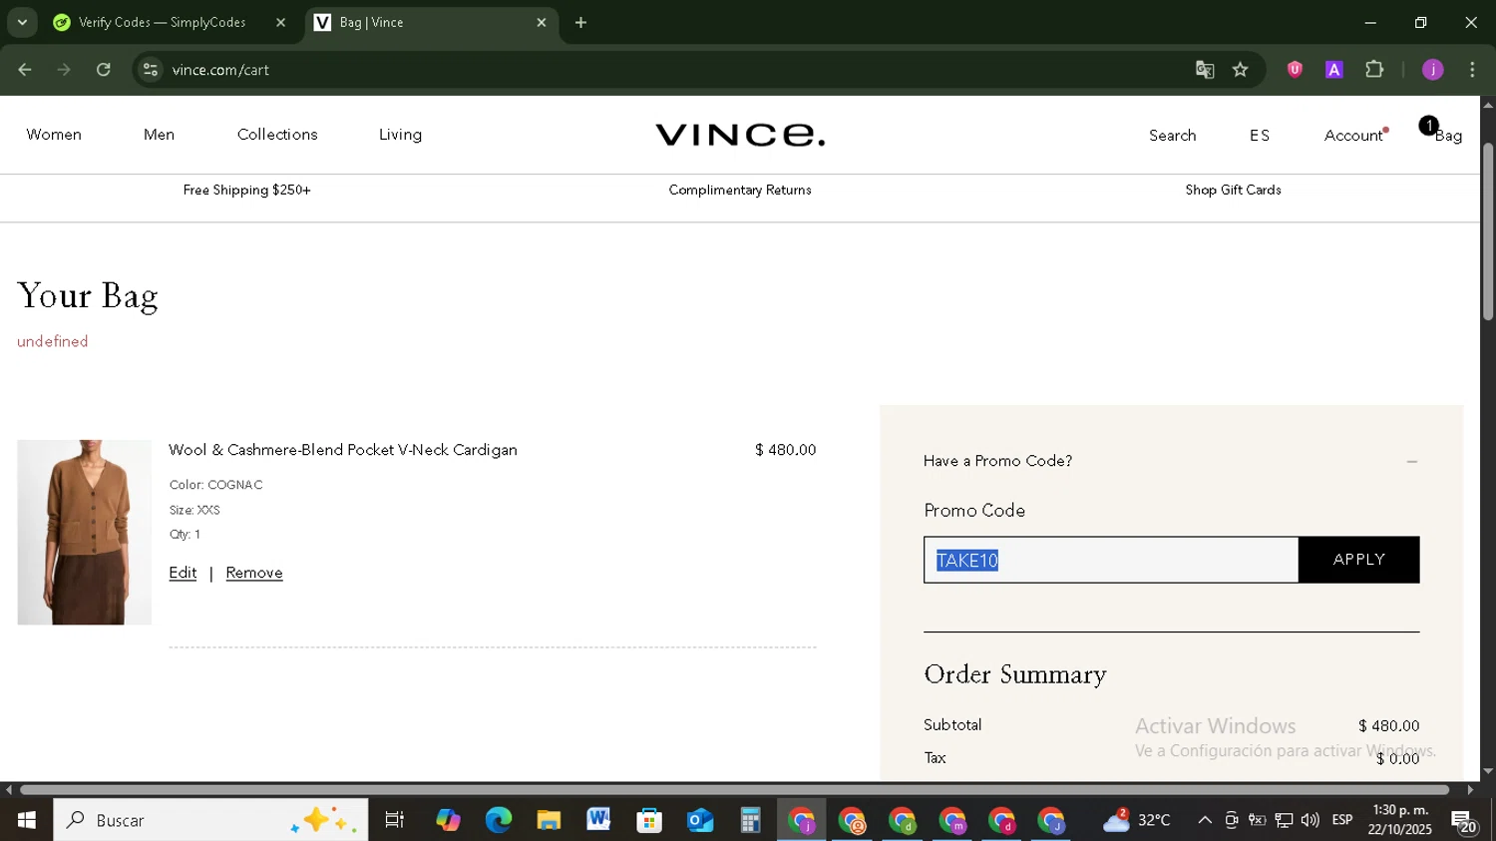
Task: Open site Search
Action: (1172, 136)
